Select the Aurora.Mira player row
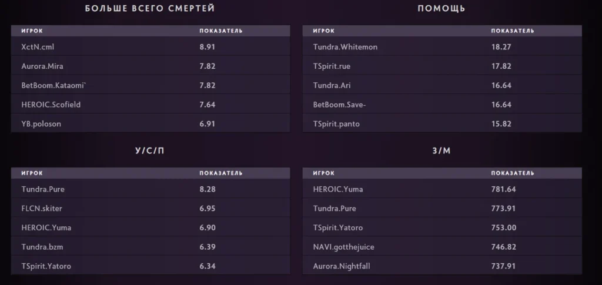The image size is (602, 285). pos(43,66)
